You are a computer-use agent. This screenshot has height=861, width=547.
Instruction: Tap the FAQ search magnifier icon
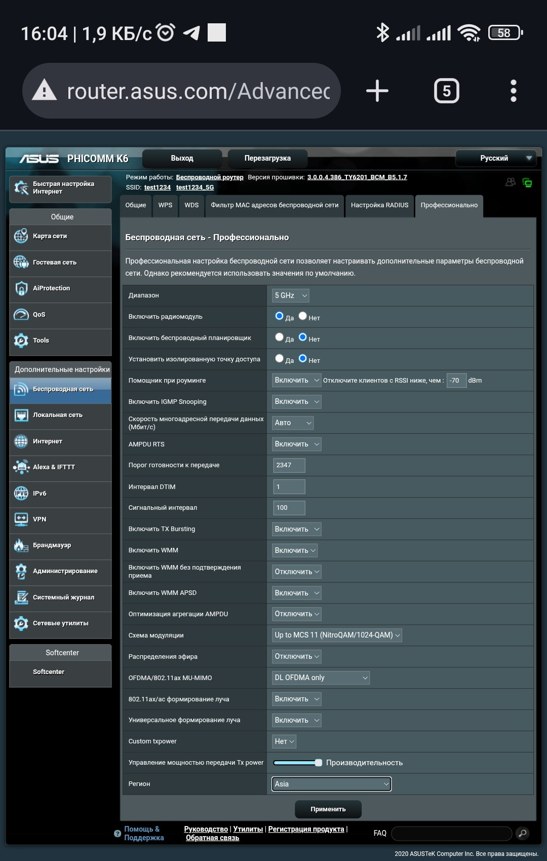point(522,833)
